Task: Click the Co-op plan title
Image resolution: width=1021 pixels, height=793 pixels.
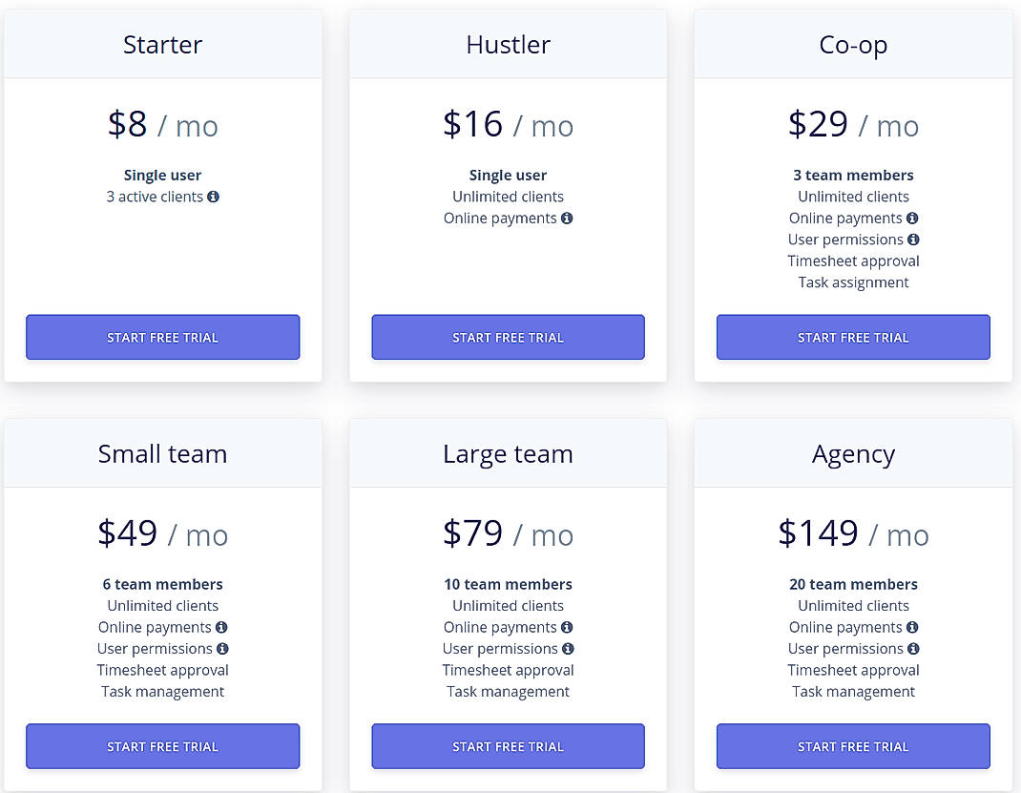Action: (852, 44)
